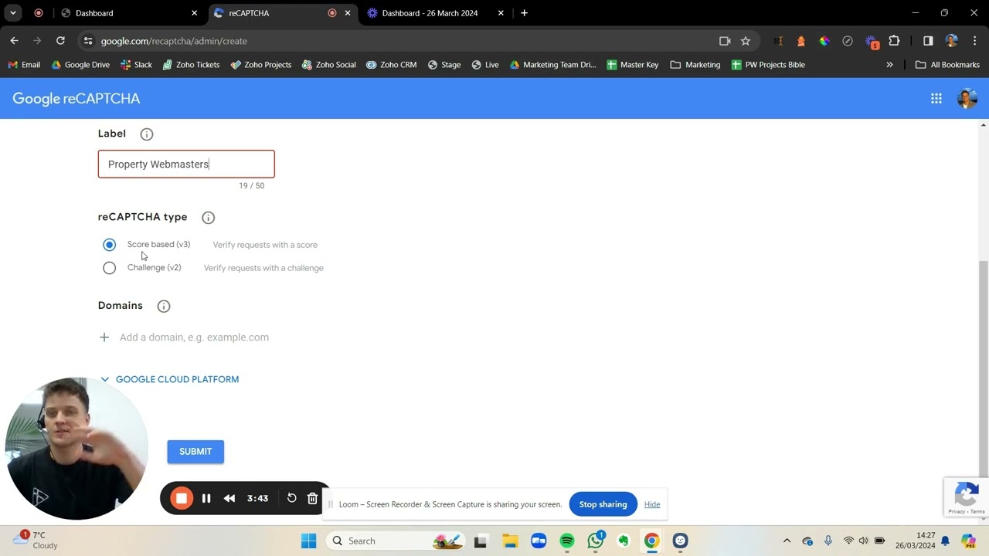The width and height of the screenshot is (989, 556).
Task: Reload the reCAPTCHA page
Action: (x=60, y=41)
